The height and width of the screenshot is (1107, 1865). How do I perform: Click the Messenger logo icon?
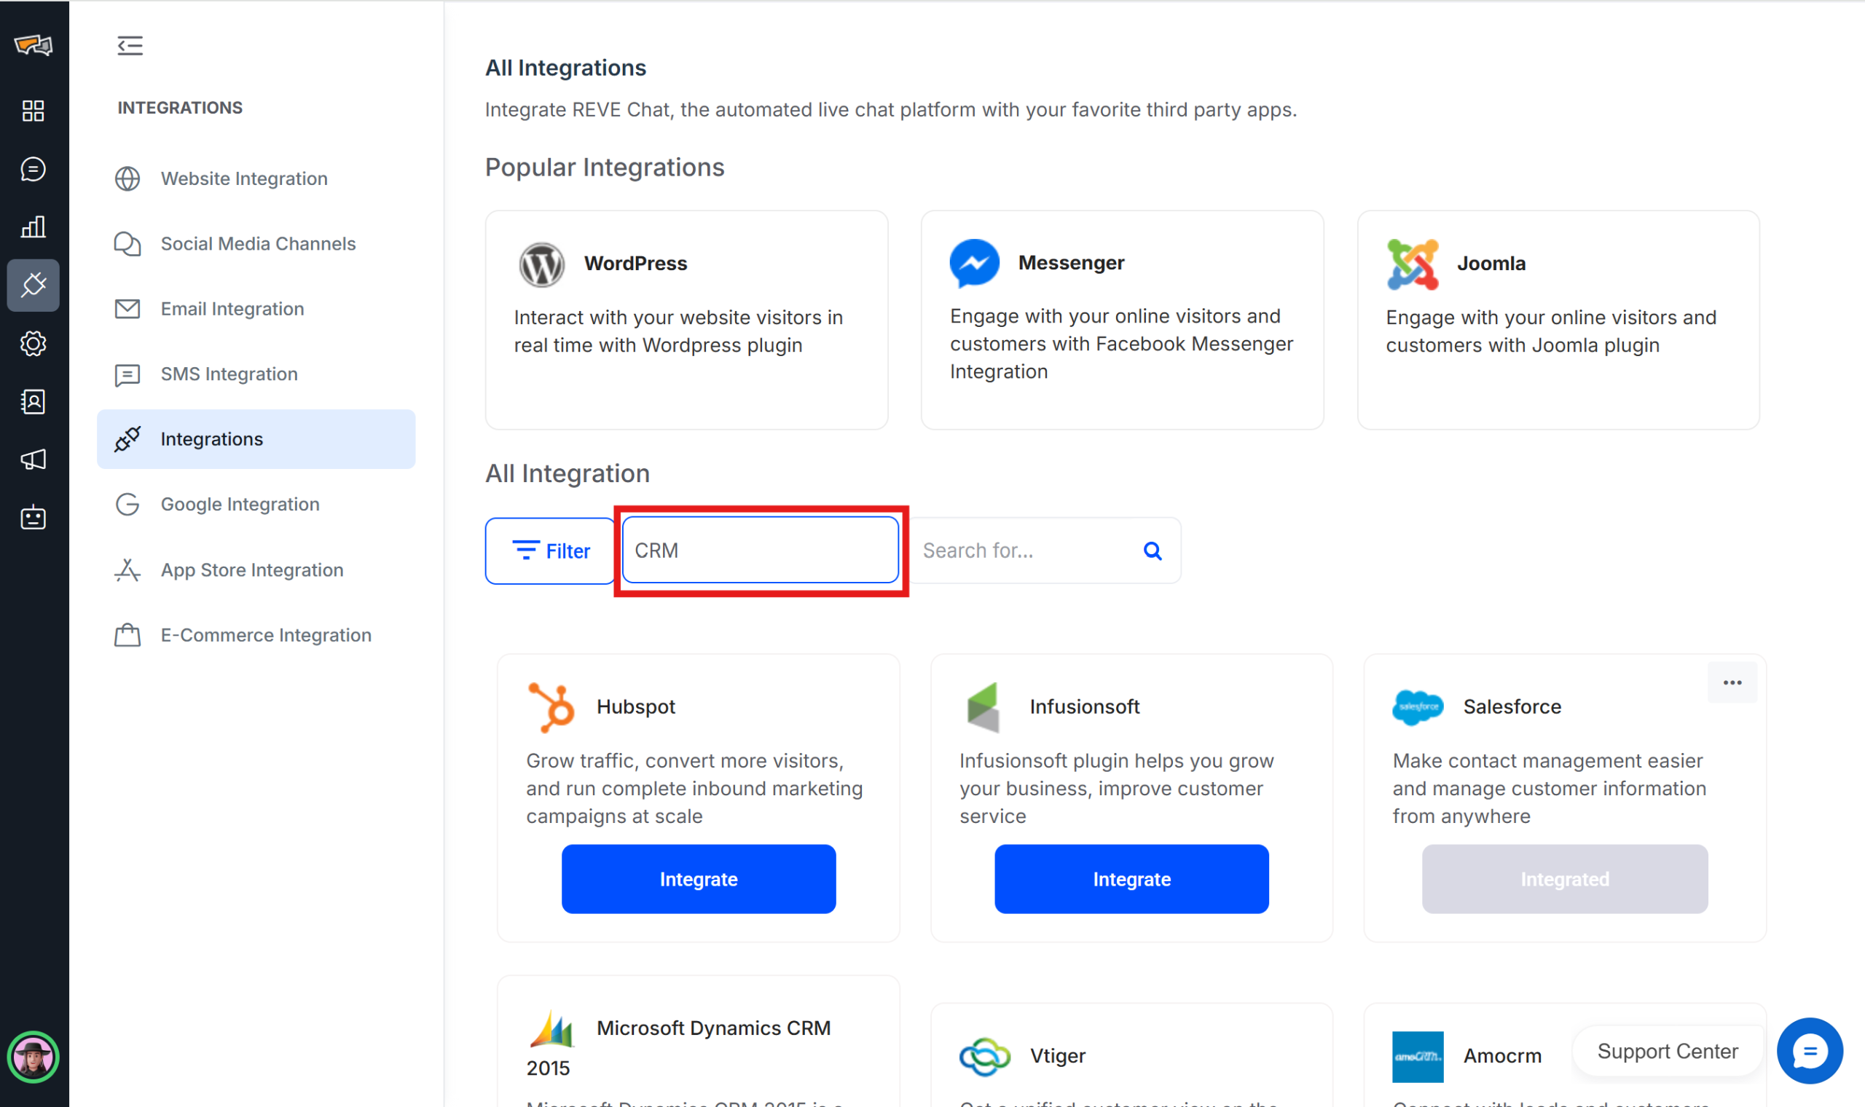pos(974,264)
